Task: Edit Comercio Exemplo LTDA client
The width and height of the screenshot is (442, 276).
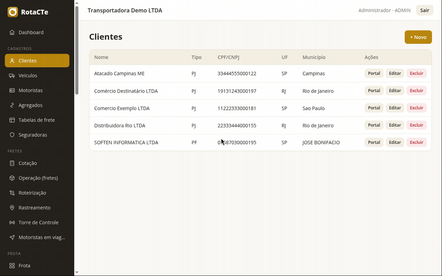Action: click(x=395, y=108)
